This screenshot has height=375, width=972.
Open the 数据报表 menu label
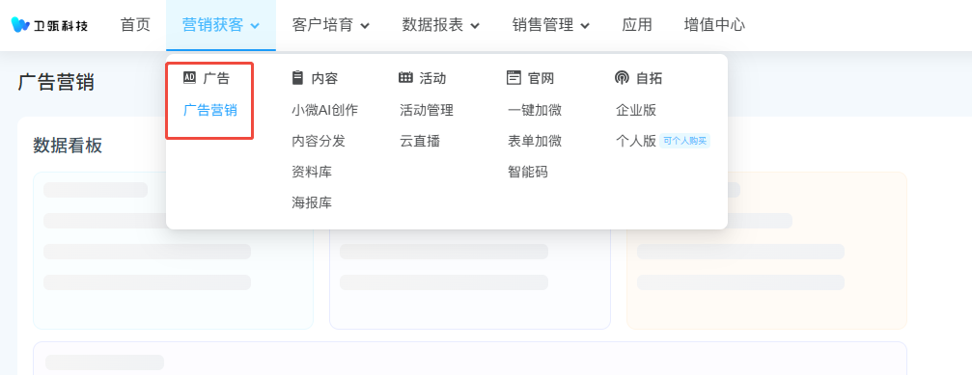pyautogui.click(x=432, y=25)
